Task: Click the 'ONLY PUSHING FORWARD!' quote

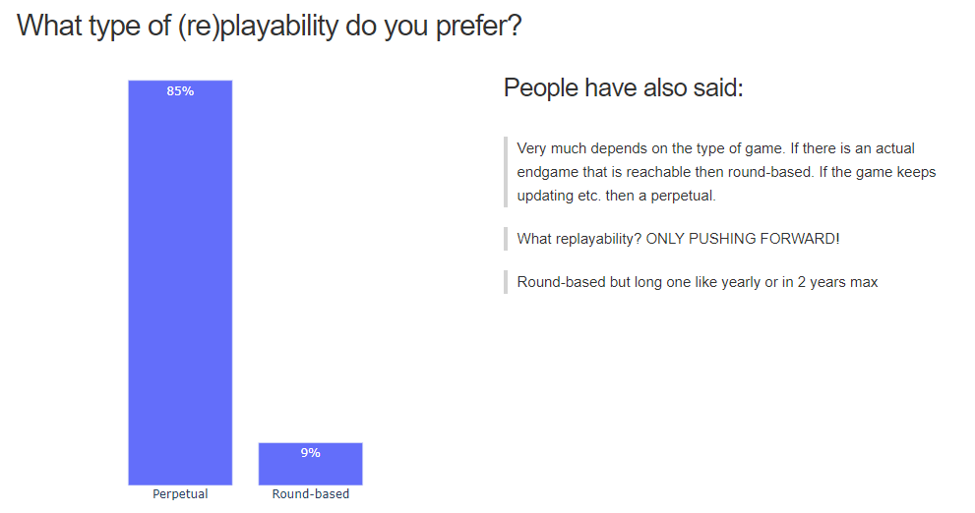Action: click(678, 239)
